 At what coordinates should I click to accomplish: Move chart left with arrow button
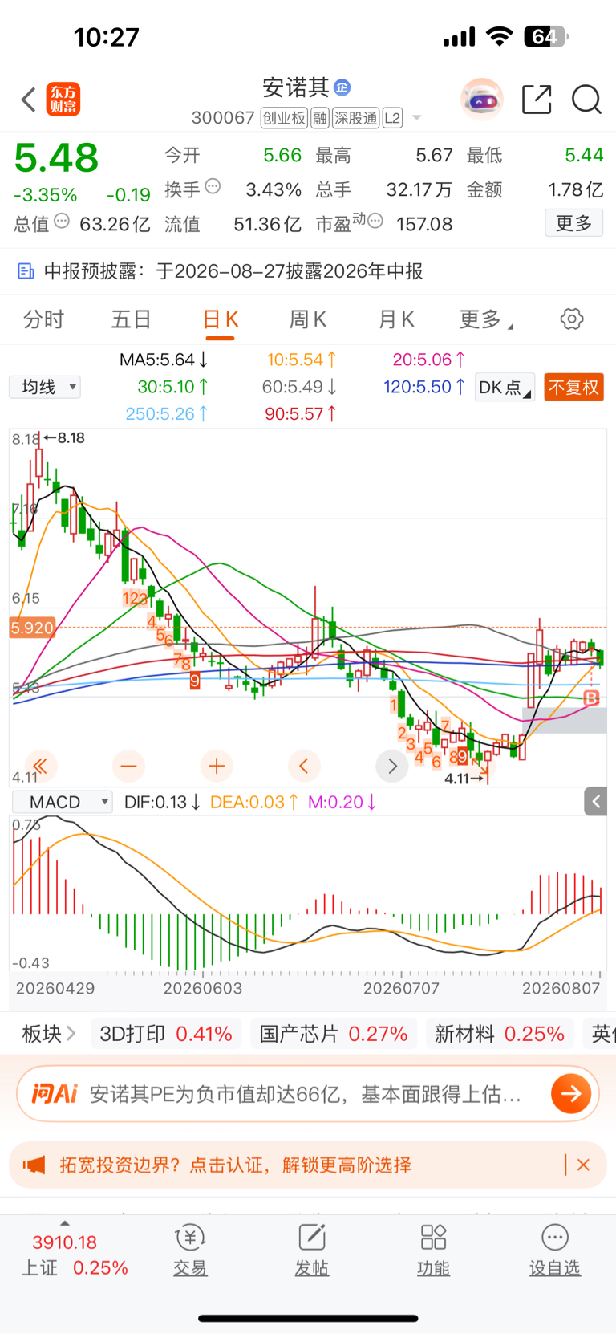(304, 766)
